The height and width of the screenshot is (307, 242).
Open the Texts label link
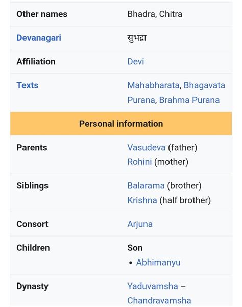28,85
